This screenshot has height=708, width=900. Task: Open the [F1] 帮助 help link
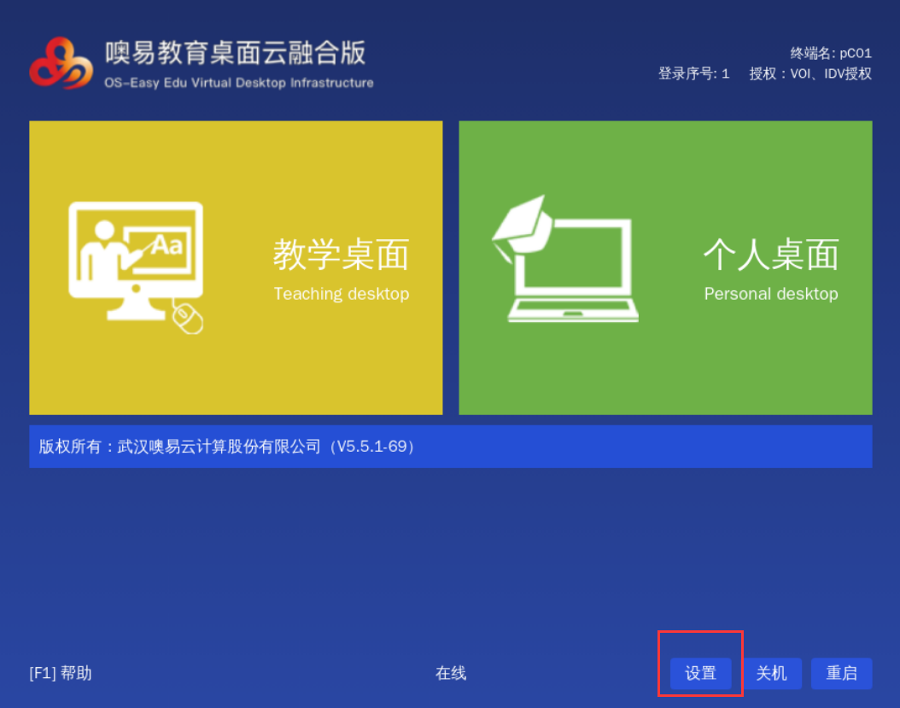61,673
